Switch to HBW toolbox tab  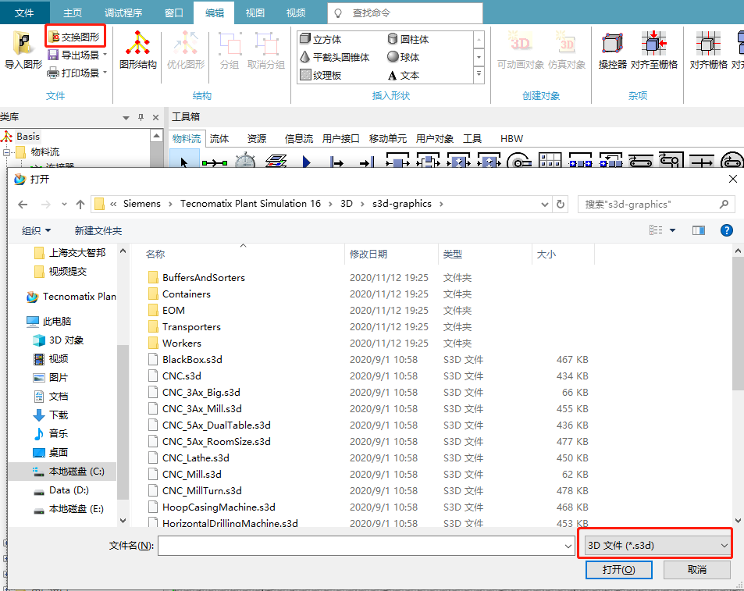pos(511,138)
